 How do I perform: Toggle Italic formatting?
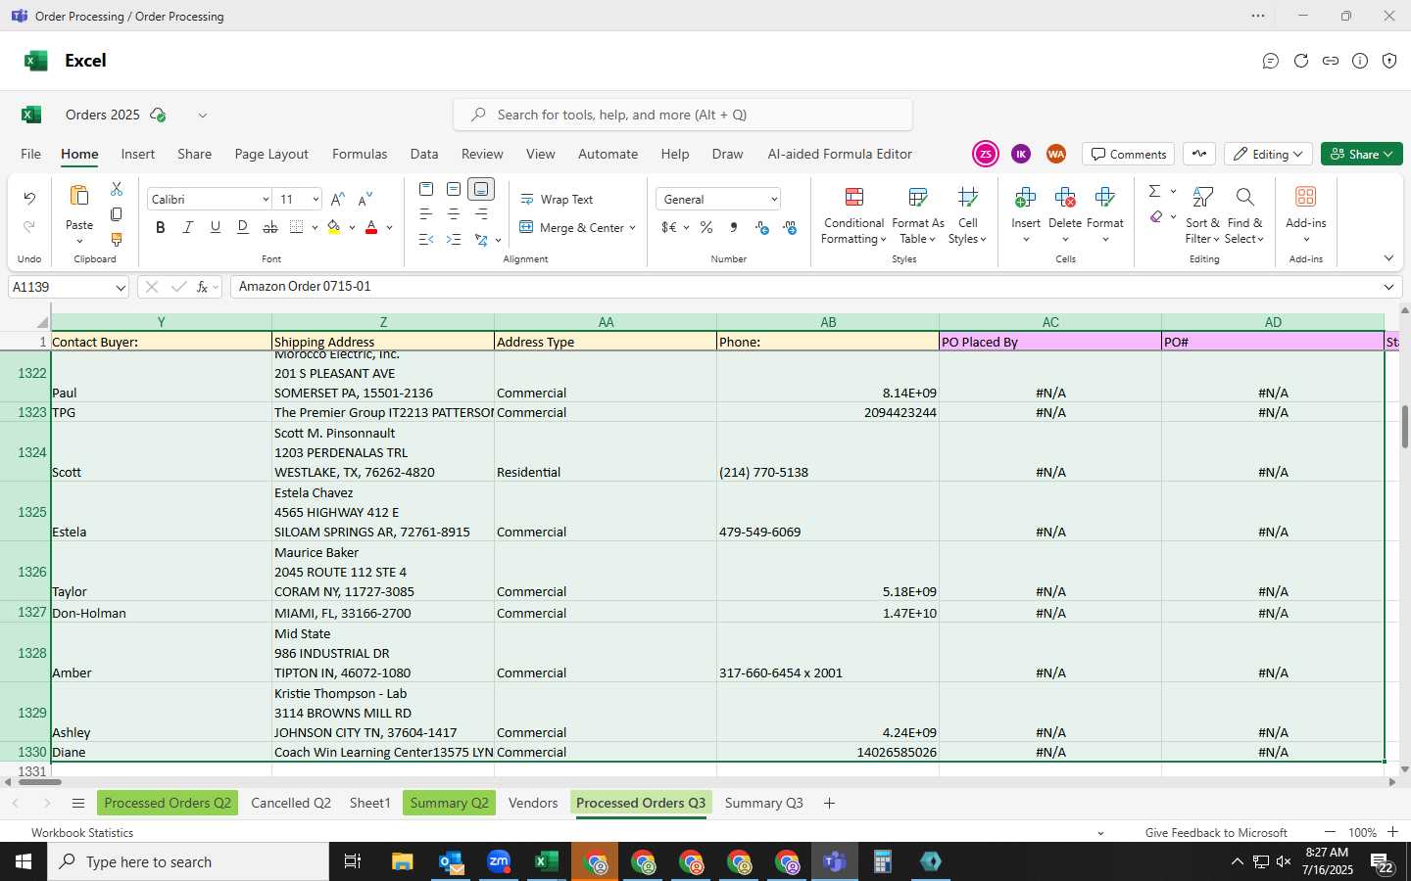[x=187, y=227]
